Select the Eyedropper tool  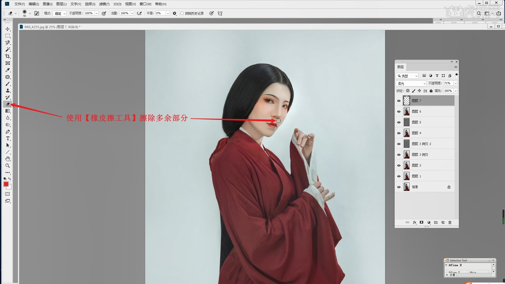tap(8, 70)
